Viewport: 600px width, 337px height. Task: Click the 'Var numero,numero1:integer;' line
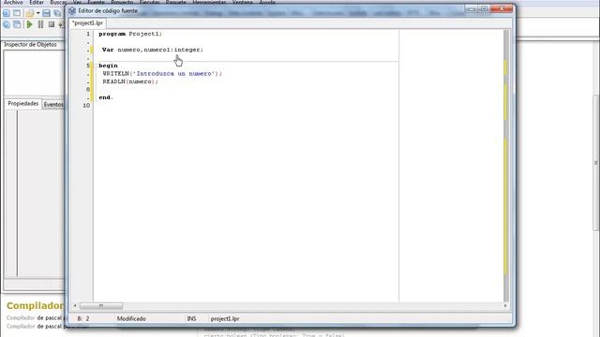click(x=153, y=50)
